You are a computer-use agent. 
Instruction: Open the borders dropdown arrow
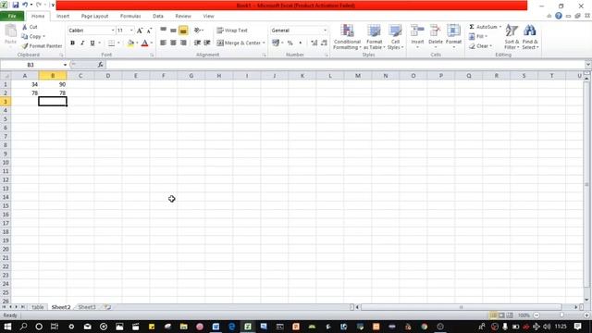pos(118,43)
